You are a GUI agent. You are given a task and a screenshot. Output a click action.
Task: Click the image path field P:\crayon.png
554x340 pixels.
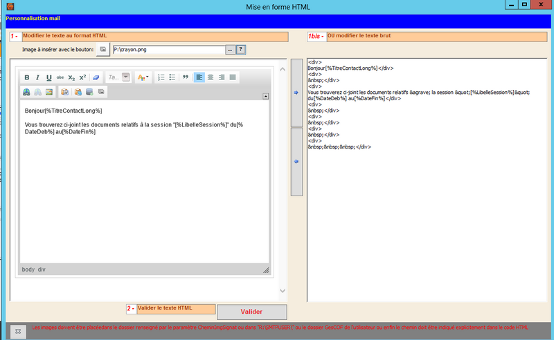pos(168,50)
